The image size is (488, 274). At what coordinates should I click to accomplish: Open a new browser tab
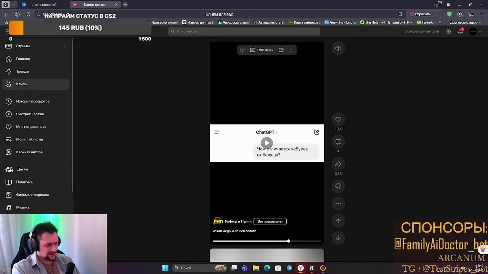click(125, 5)
